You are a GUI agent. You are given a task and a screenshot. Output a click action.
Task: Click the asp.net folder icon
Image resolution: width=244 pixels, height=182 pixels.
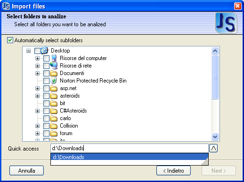point(54,88)
